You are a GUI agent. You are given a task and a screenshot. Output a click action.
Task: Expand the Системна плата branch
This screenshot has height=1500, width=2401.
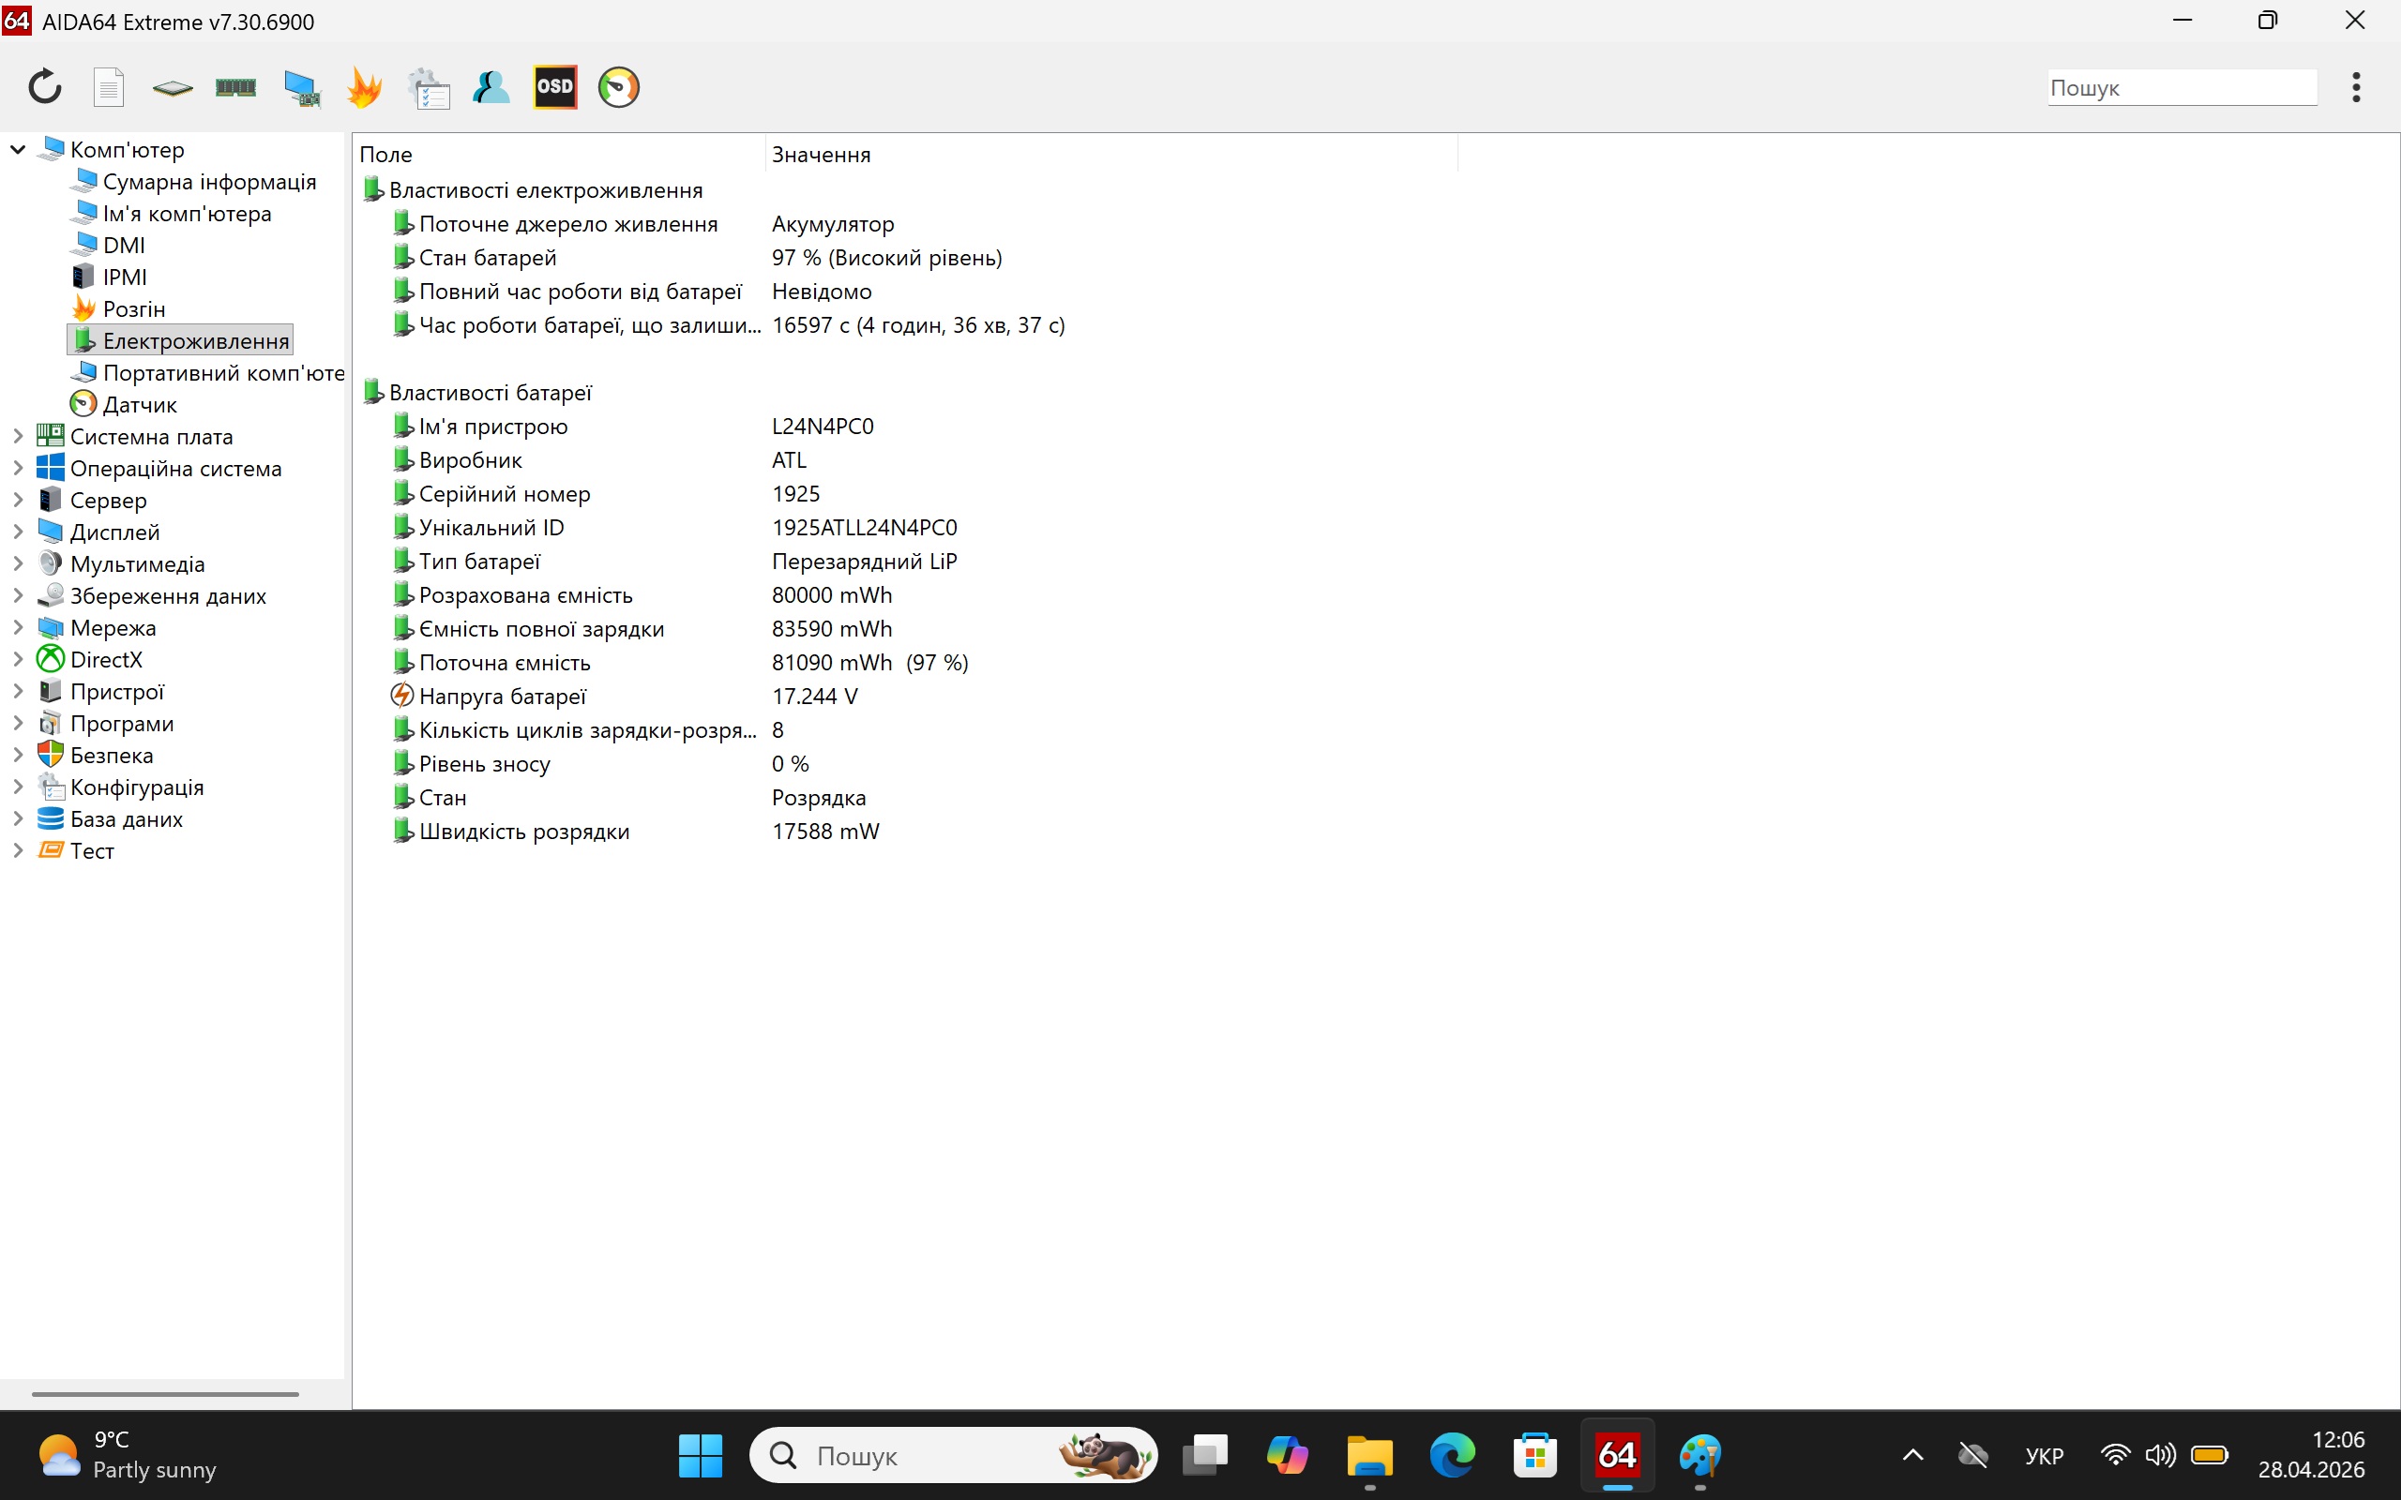pyautogui.click(x=16, y=436)
